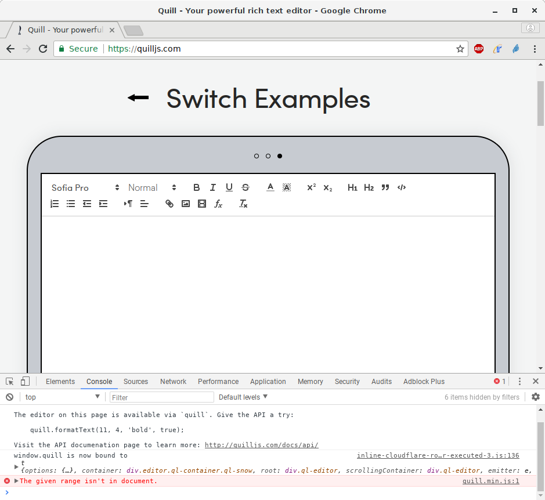Open the Sources tab
This screenshot has width=545, height=500.
point(136,382)
